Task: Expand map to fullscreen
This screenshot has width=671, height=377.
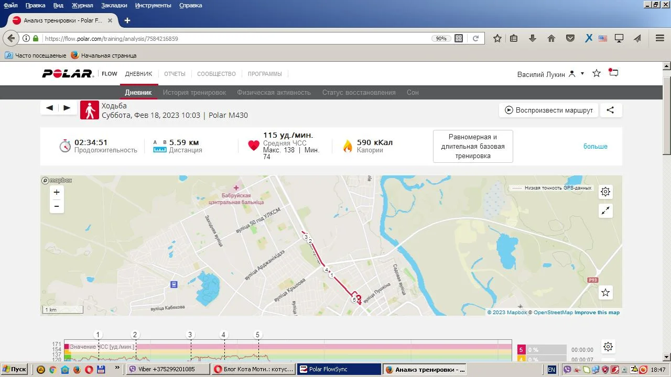Action: (x=605, y=210)
